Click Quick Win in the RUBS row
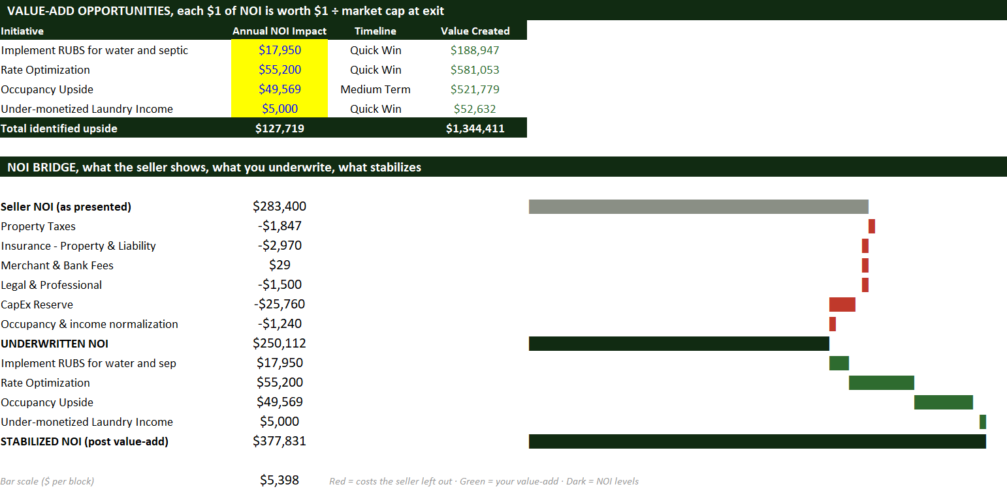Image resolution: width=1007 pixels, height=491 pixels. point(376,50)
